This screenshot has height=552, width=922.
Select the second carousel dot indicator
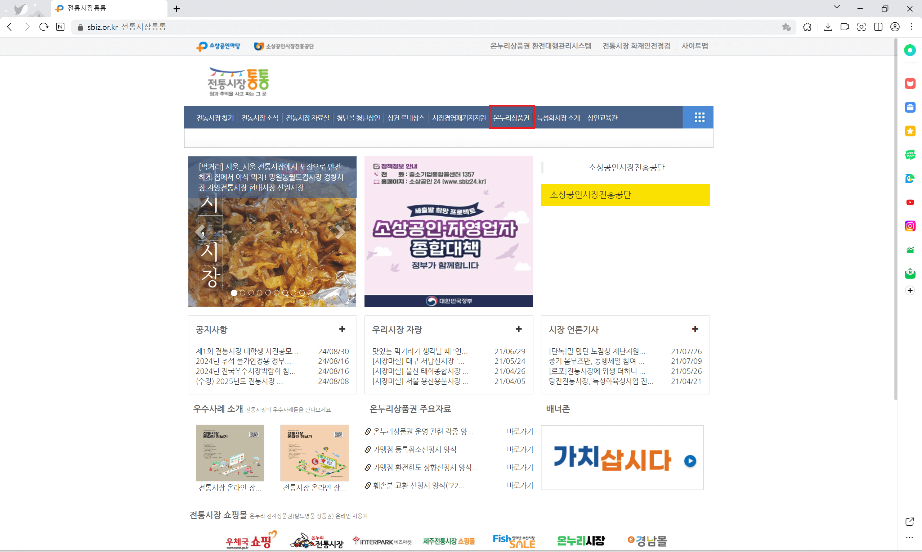pos(242,293)
